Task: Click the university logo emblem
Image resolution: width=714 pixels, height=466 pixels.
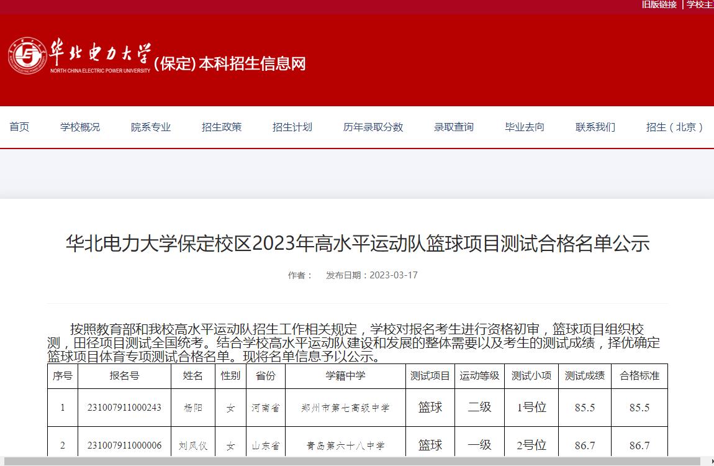Action: (x=27, y=55)
